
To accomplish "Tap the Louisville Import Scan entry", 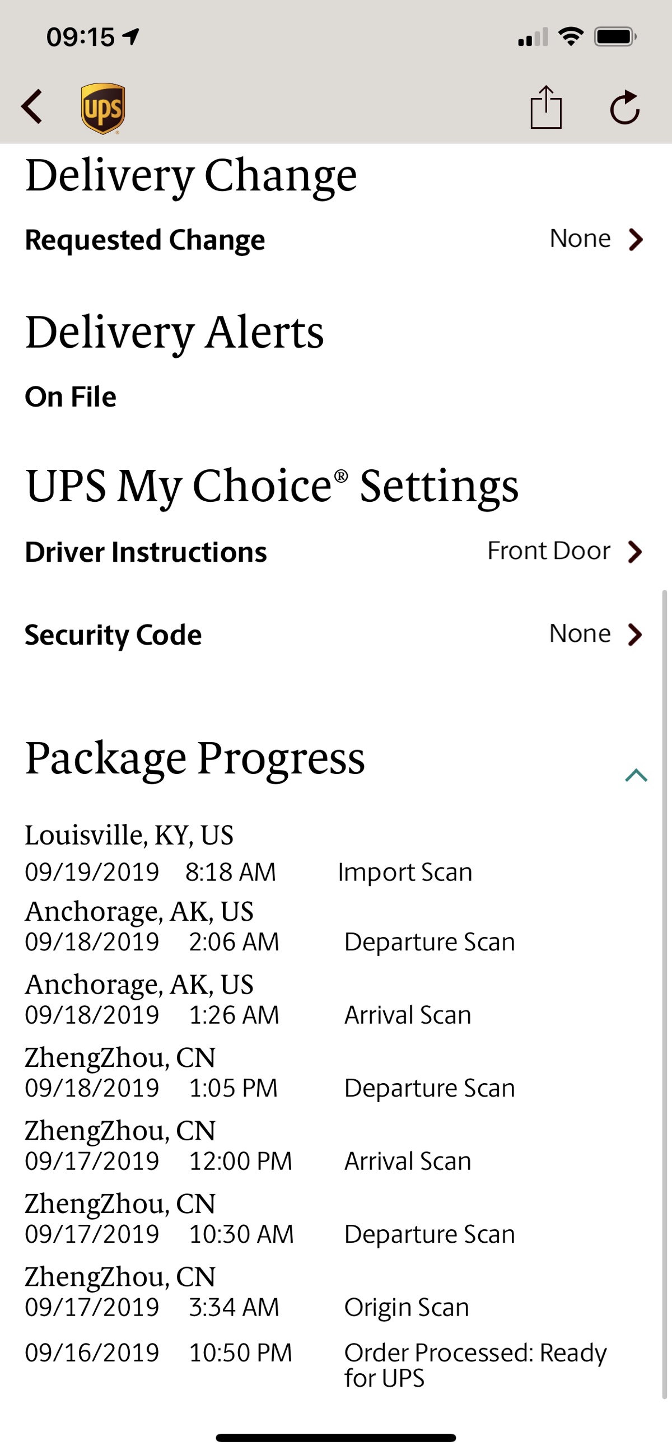I will [x=404, y=872].
